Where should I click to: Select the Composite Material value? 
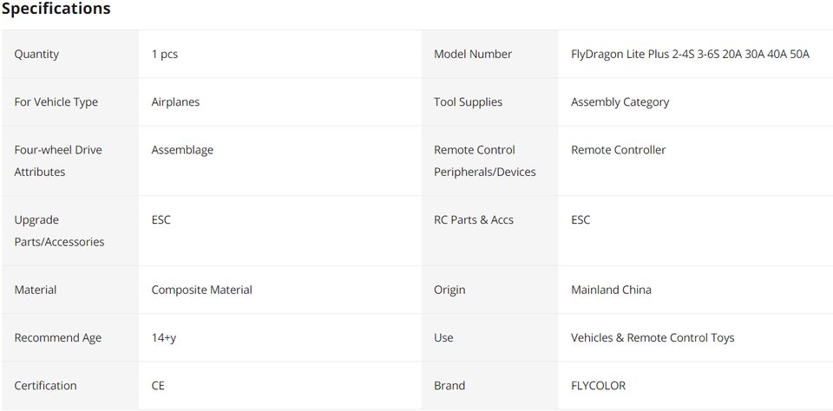point(201,290)
